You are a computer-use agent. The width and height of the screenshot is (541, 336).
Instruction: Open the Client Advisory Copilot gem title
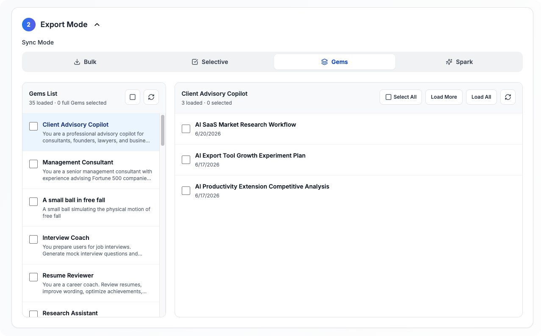point(75,125)
